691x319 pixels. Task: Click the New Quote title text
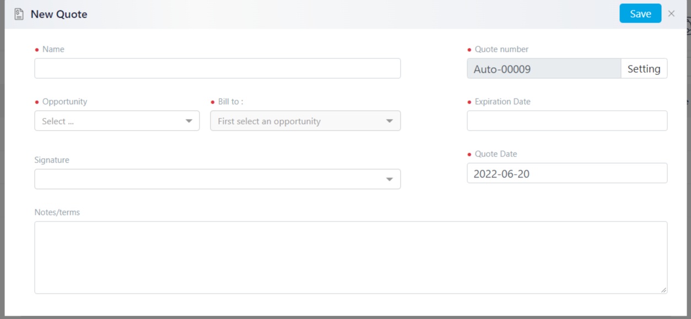point(59,14)
